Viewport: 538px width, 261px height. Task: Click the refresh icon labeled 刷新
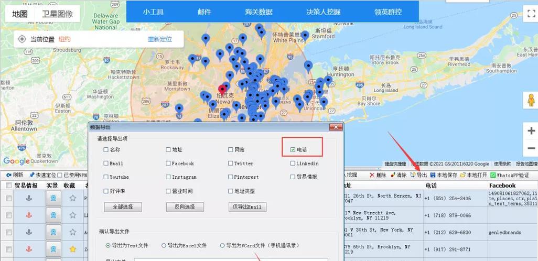(x=9, y=175)
